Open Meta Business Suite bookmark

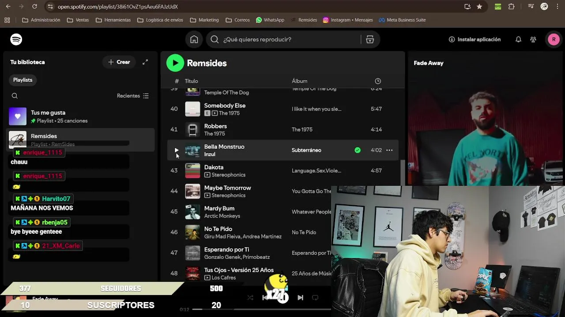[x=402, y=20]
